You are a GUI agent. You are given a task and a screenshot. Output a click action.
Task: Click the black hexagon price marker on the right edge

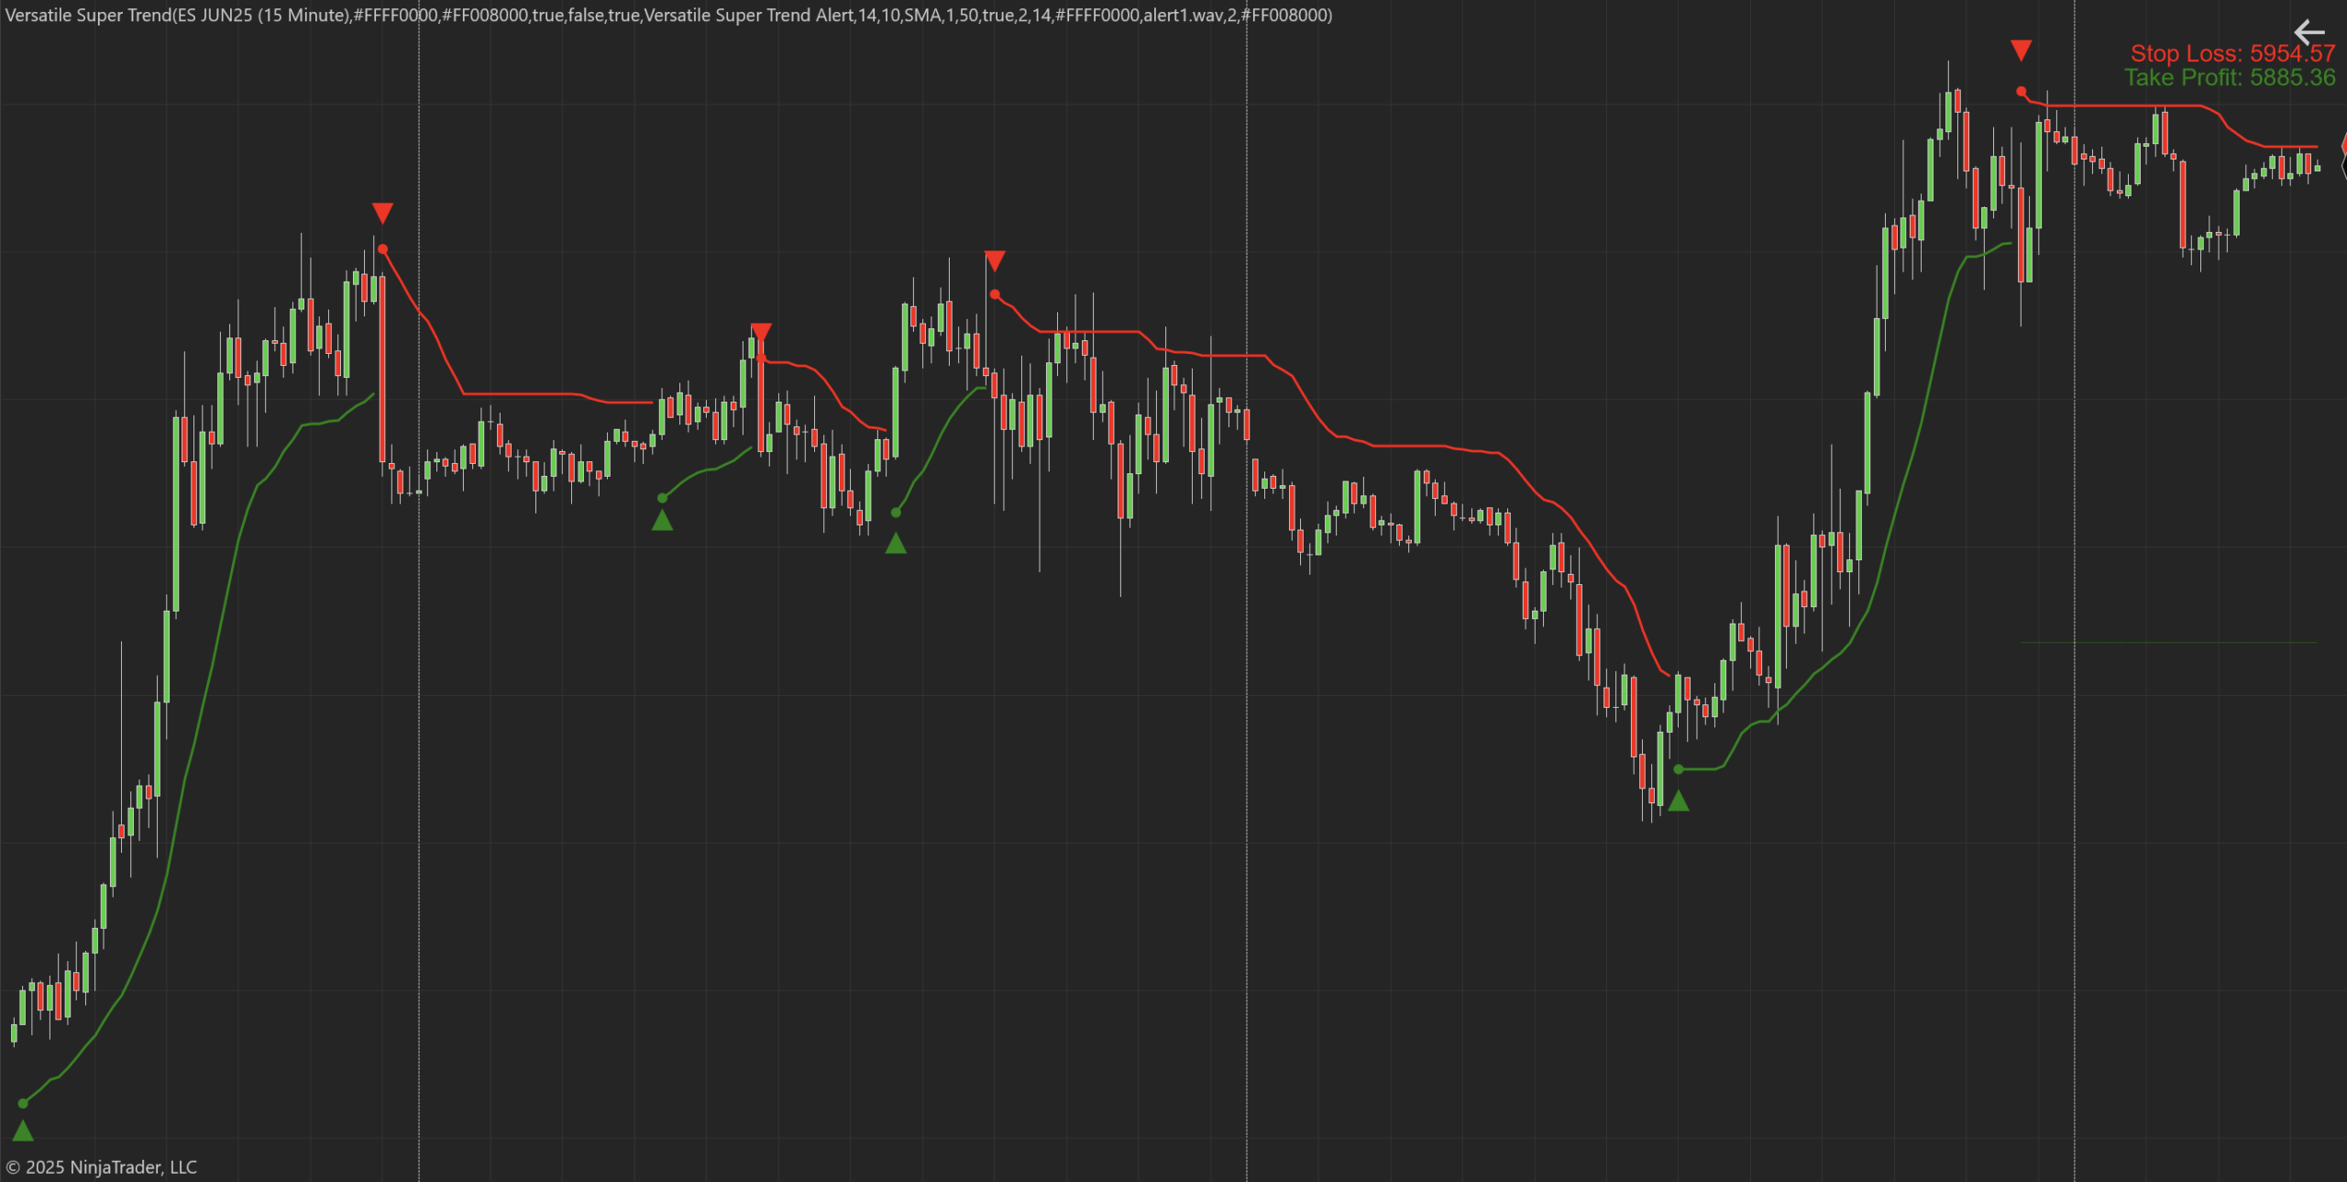(2343, 166)
